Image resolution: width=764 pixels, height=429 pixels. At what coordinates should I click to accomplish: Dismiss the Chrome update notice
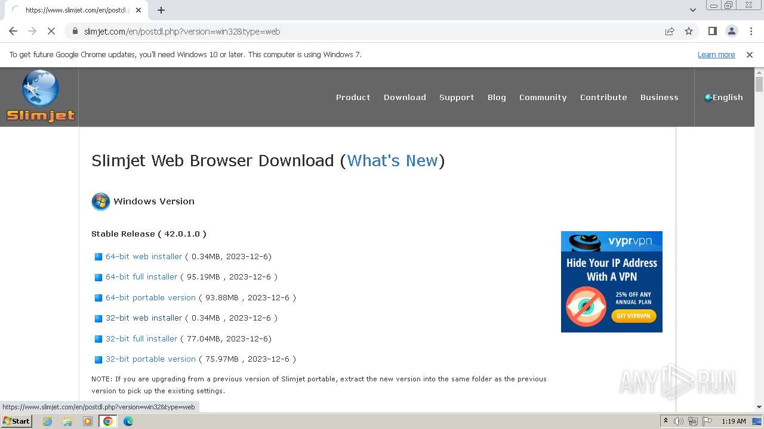coord(749,55)
